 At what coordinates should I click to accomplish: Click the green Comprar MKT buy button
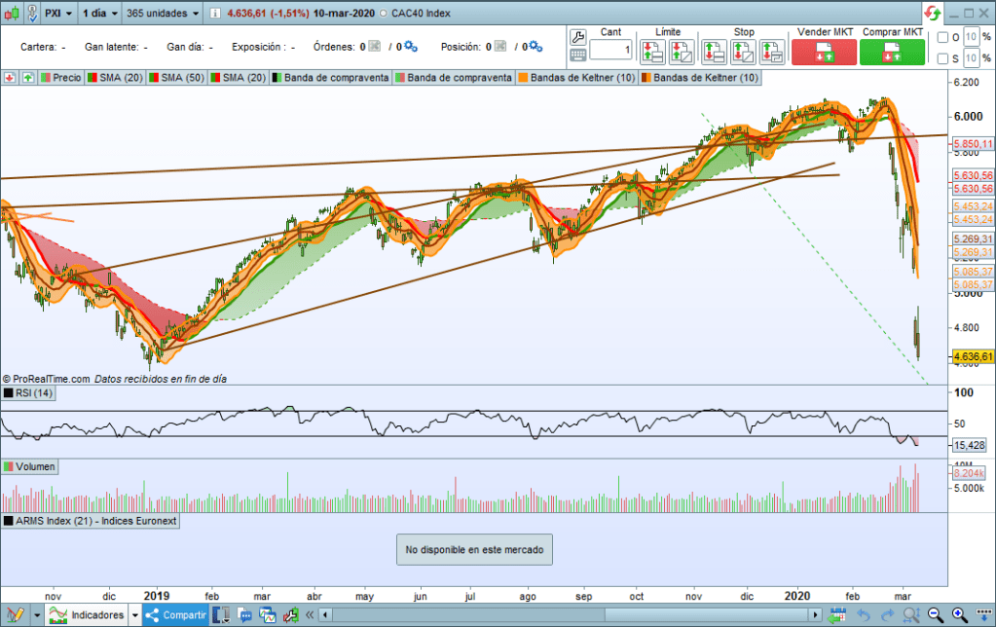point(892,52)
